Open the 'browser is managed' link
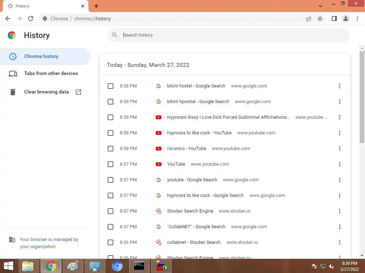Image resolution: width=365 pixels, height=273 pixels. [51, 239]
